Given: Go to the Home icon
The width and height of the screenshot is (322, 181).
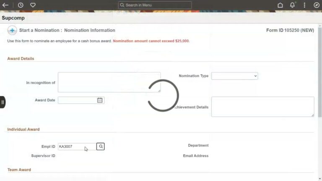Looking at the screenshot, I should [280, 5].
